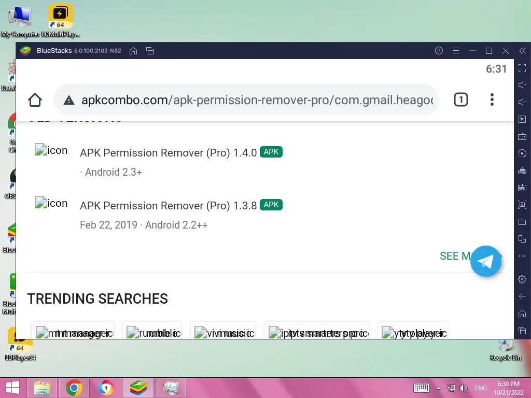Open keyboard controls icon in sidebar

coord(522,136)
